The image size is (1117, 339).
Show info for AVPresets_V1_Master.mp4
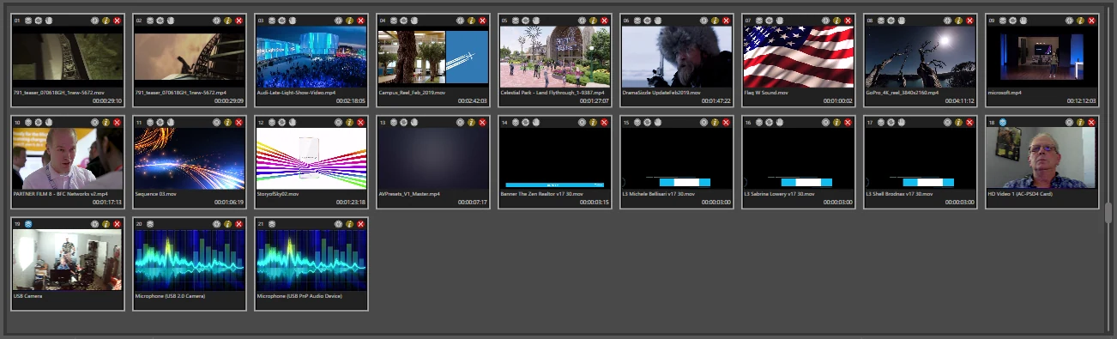click(471, 123)
